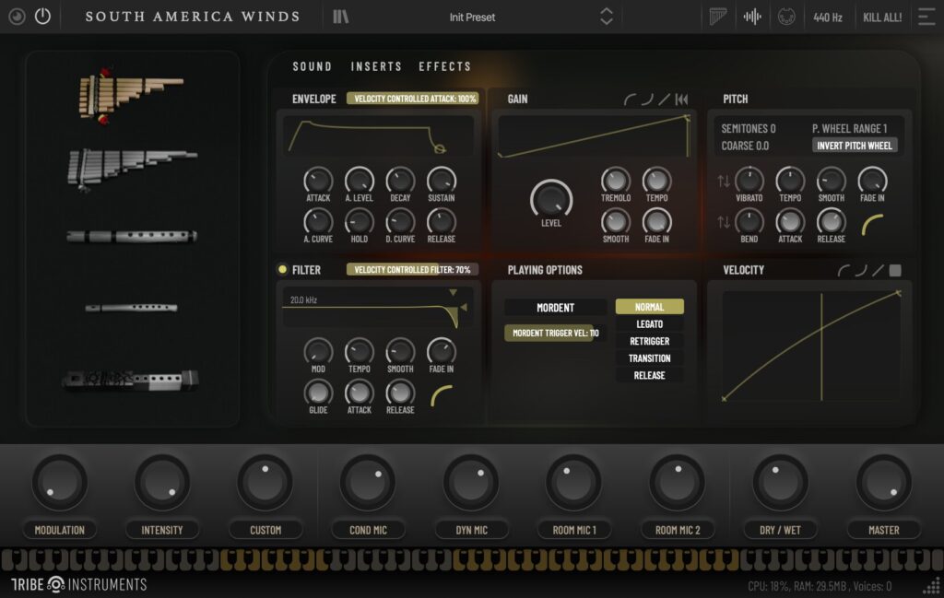Screen dimensions: 944x598
Task: Click the Kill All! button
Action: click(x=882, y=18)
